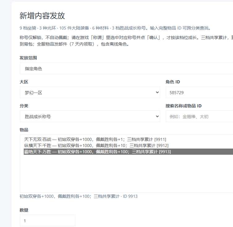Click the 角色 ID label

click(173, 82)
